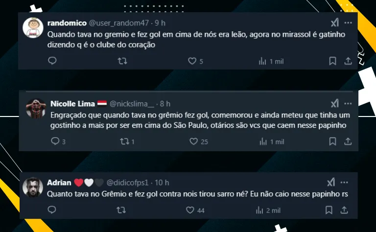The width and height of the screenshot is (376, 232).
Task: Open more options on Nicolle Lima's tweet
Action: click(348, 104)
